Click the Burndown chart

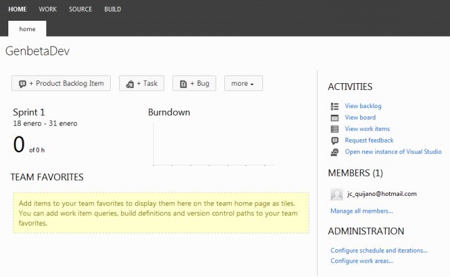[x=213, y=144]
